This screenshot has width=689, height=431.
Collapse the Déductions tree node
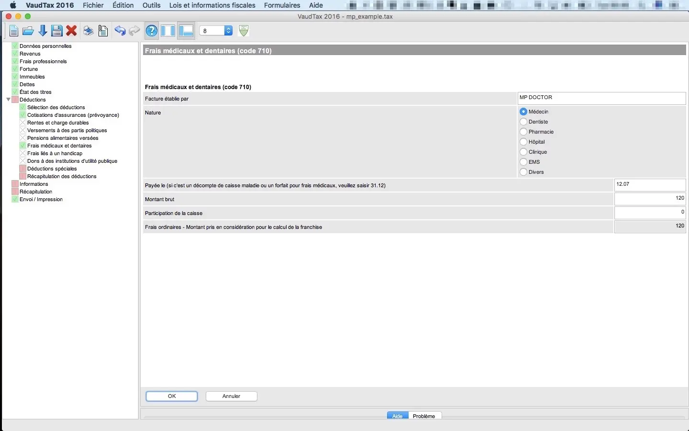[x=8, y=100]
